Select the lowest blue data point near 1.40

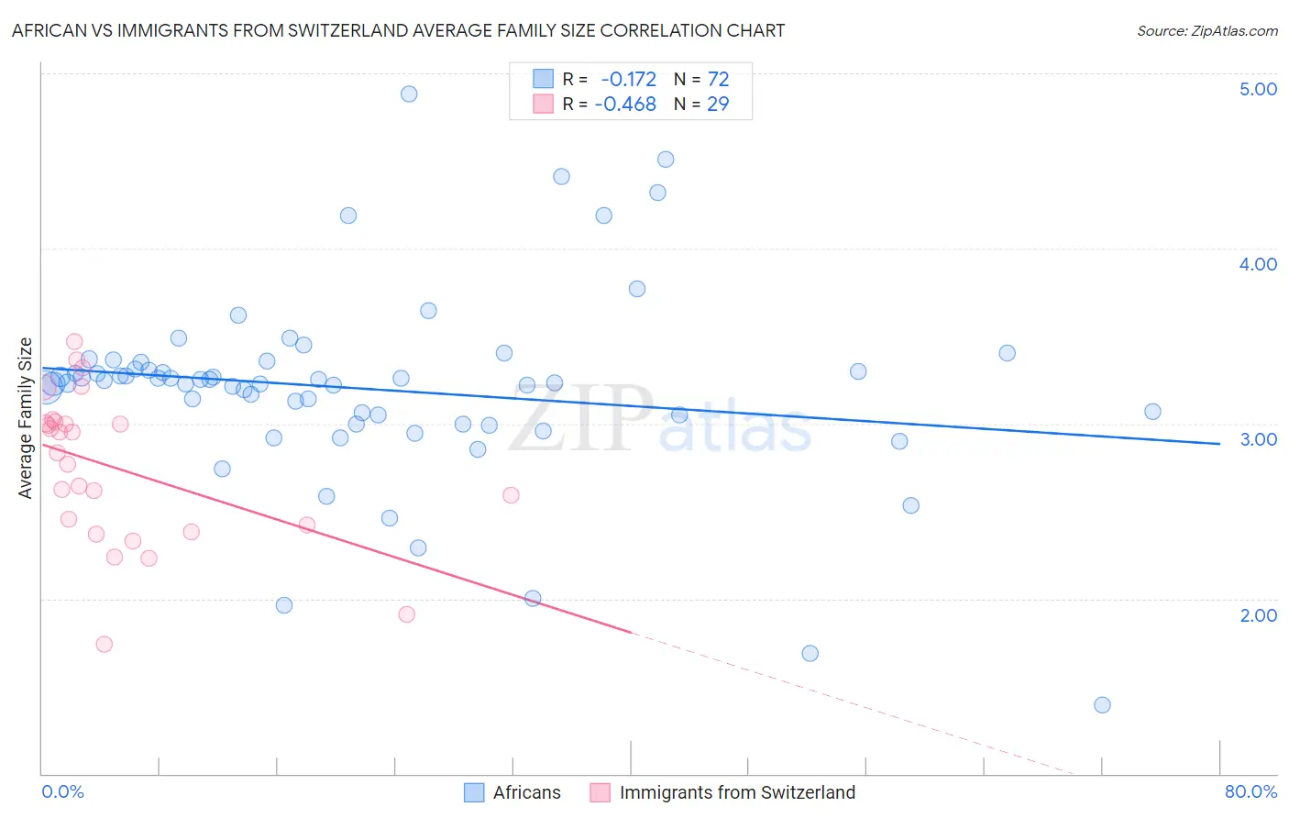1102,704
